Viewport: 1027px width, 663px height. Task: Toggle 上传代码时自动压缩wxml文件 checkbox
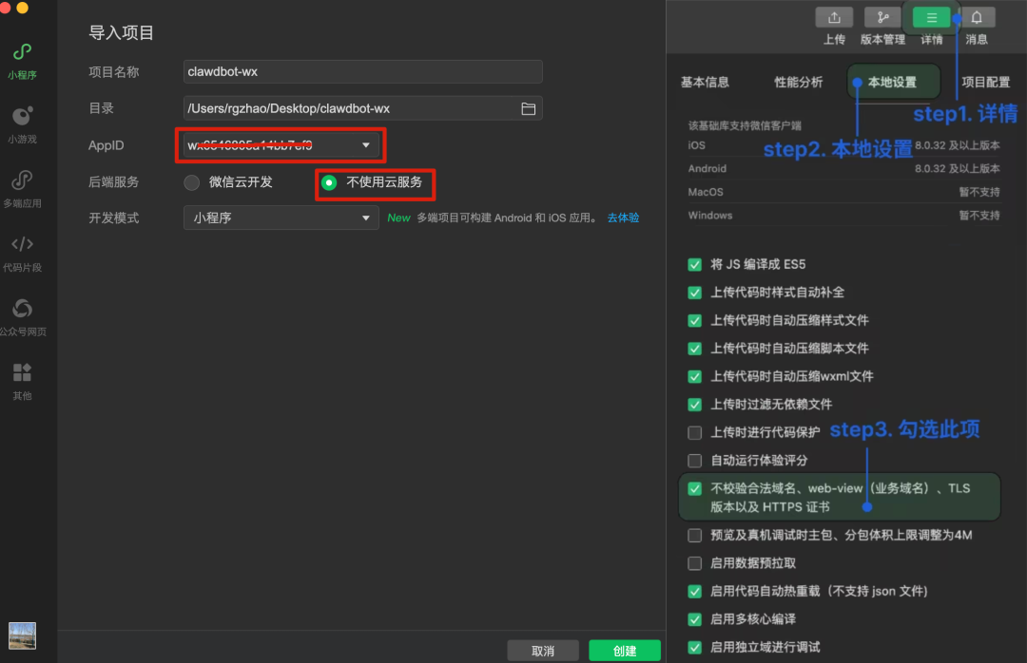[695, 376]
